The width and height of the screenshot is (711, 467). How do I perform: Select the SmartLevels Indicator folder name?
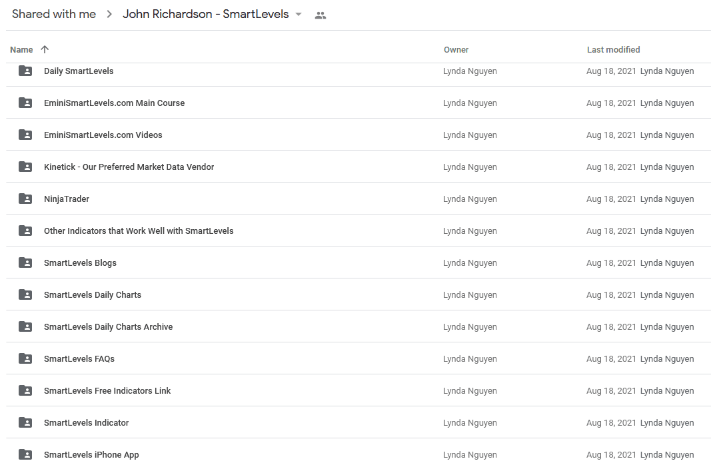coord(86,422)
